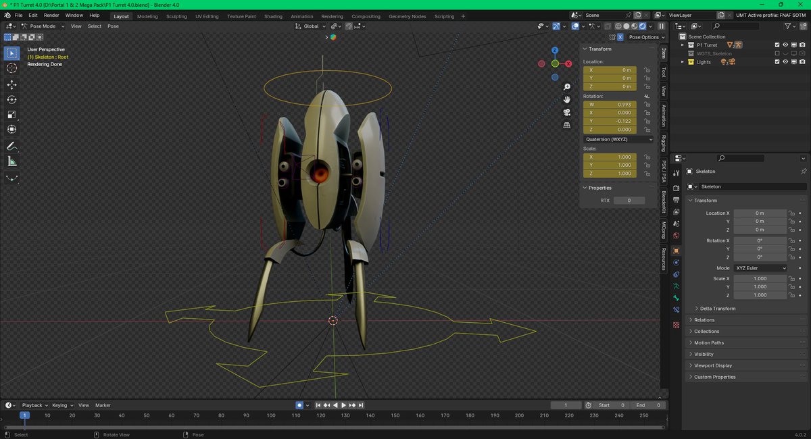Viewport: 811px width, 439px height.
Task: Activate the 3D Cursor tool
Action: click(x=11, y=68)
